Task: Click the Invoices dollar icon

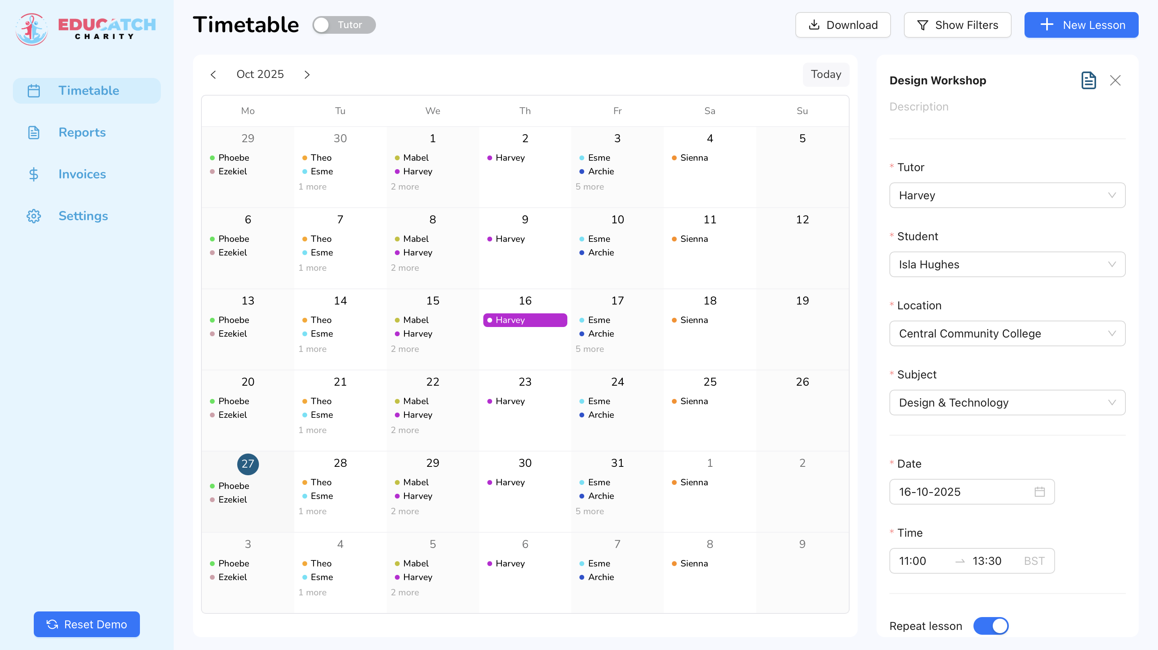Action: pyautogui.click(x=34, y=174)
